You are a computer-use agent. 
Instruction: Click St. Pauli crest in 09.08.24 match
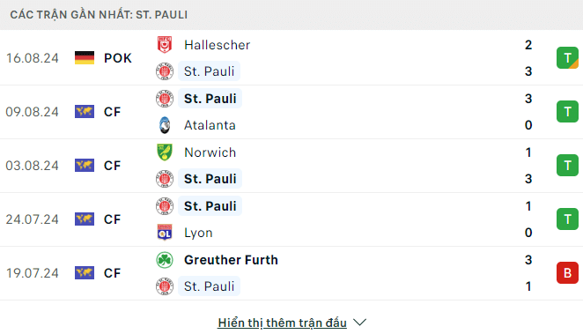[x=165, y=99]
